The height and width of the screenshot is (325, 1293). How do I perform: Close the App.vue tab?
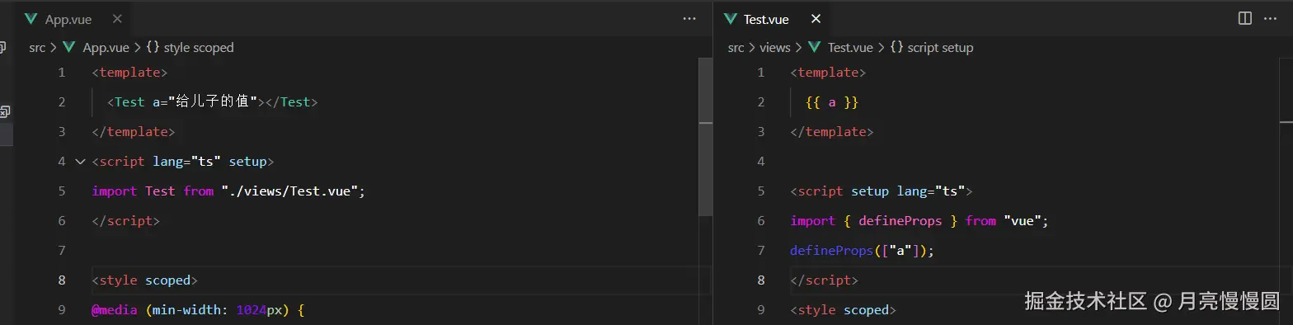point(116,19)
